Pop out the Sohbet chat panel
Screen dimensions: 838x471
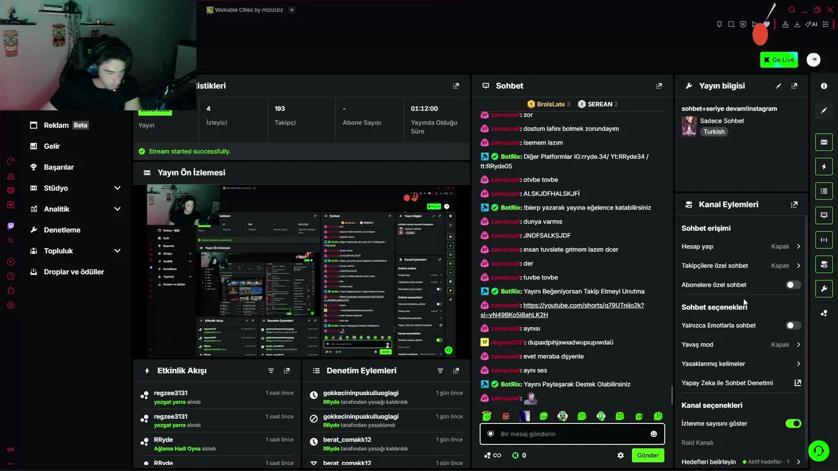pyautogui.click(x=659, y=86)
